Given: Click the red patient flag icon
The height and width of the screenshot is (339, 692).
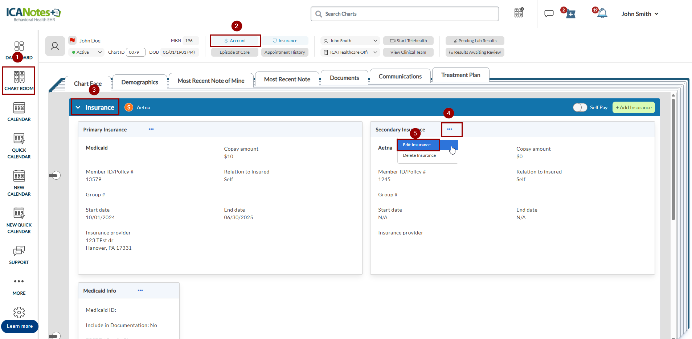Looking at the screenshot, I should (x=73, y=40).
